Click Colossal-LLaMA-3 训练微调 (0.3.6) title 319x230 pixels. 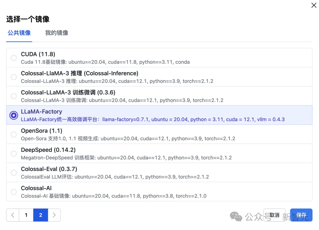click(68, 92)
